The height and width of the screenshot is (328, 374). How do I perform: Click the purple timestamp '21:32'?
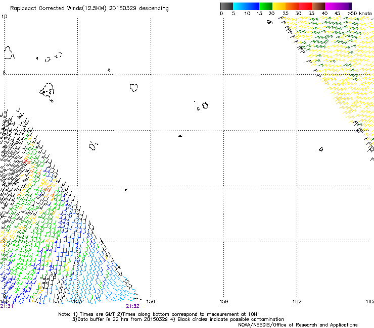point(132,306)
